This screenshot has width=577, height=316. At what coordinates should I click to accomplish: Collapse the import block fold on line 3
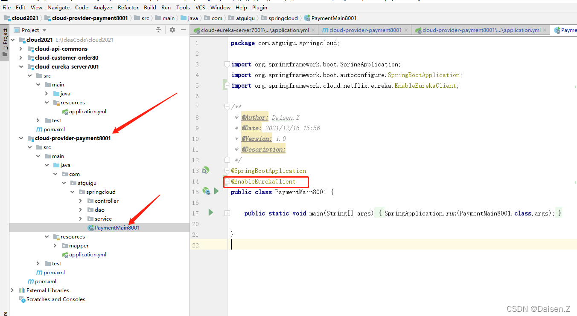click(x=227, y=64)
